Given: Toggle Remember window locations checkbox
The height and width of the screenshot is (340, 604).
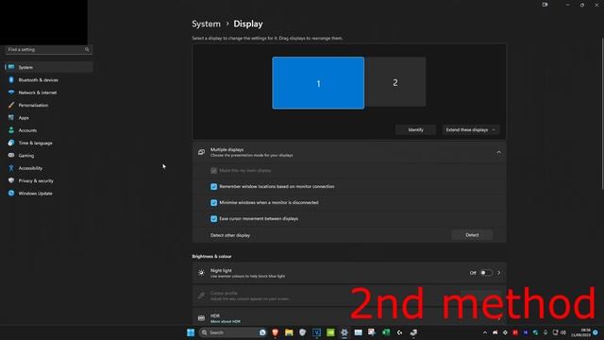Looking at the screenshot, I should pyautogui.click(x=214, y=187).
